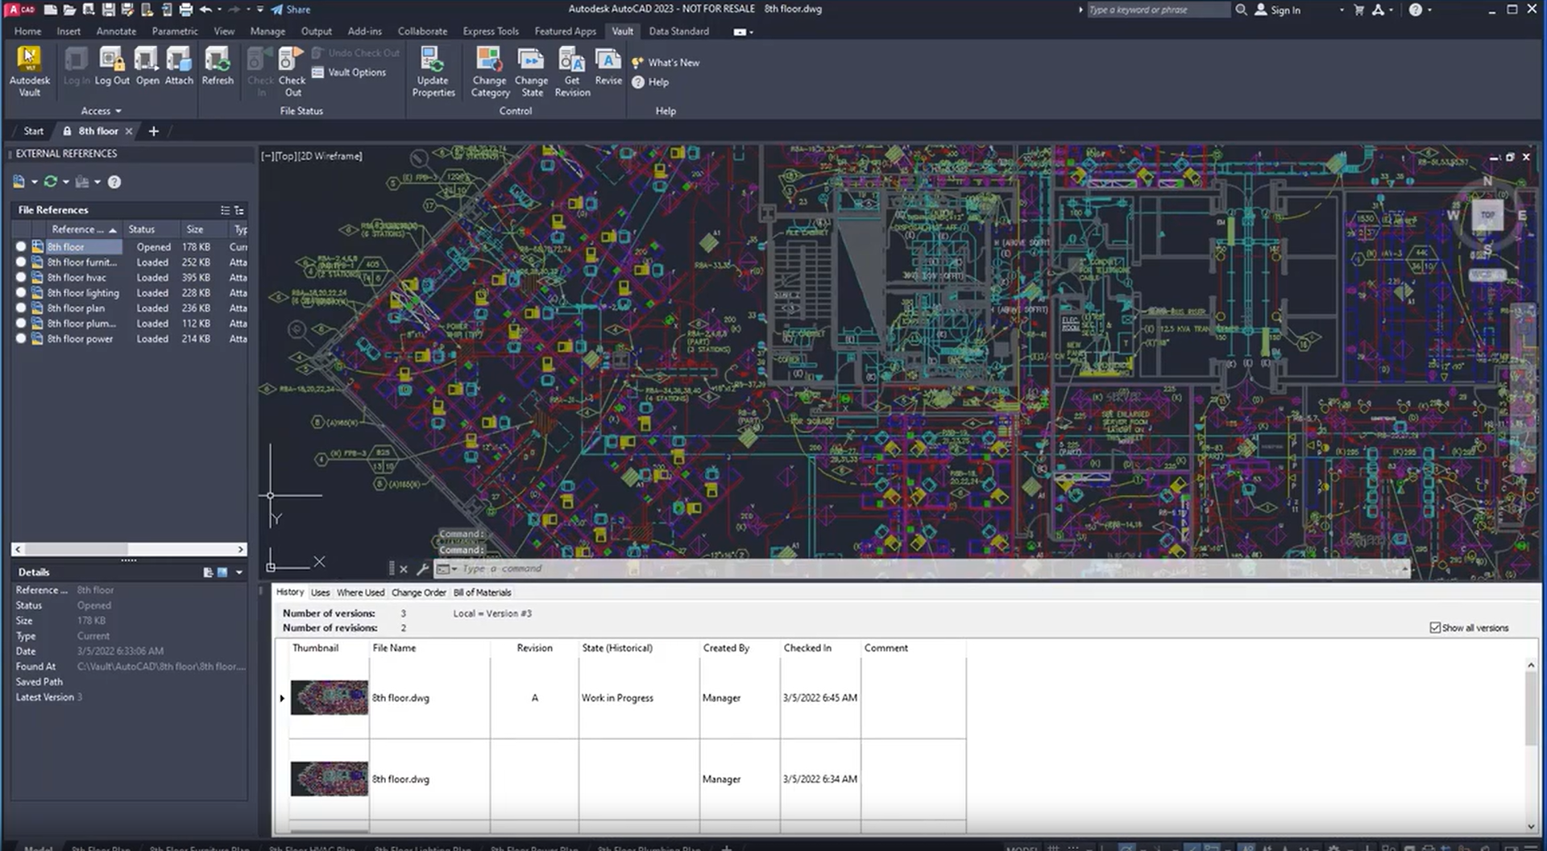Switch to the Home ribbon tab

27,31
